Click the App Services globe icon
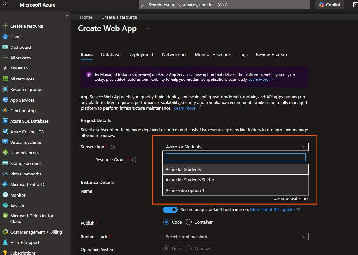Screen dimensions: 358x255 5,100
